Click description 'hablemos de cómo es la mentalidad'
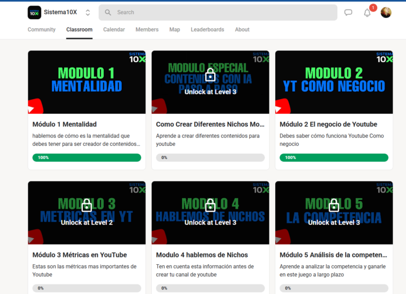Viewport: 406px width, 294px height. [86, 140]
